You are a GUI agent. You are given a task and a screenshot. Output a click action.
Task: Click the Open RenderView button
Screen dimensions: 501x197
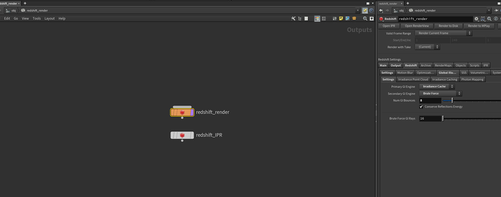(417, 26)
